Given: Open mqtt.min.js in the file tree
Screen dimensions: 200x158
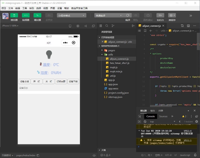Looking at the screenshot, I should 116,72.
